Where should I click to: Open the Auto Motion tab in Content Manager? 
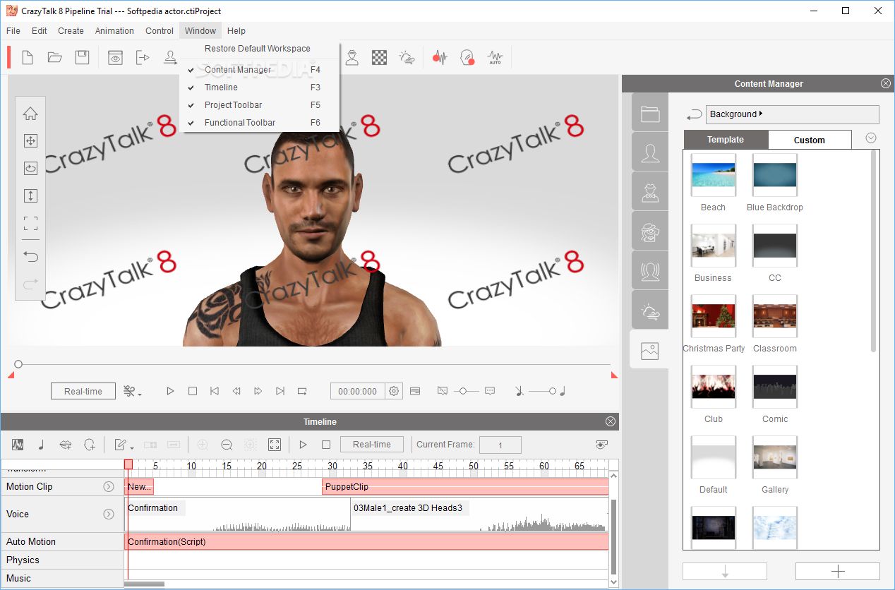650,270
